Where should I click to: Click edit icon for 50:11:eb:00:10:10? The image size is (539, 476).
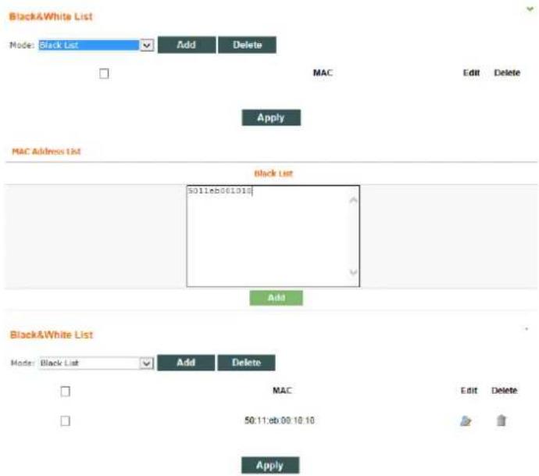click(x=466, y=421)
